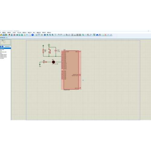The width and height of the screenshot is (151, 151).
Task: Open the Source Code toolbar icon
Action: point(27,35)
